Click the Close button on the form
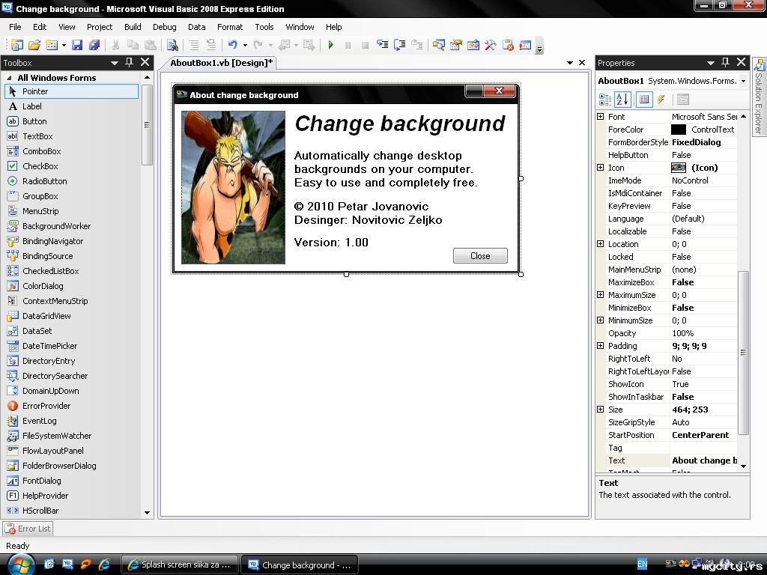The height and width of the screenshot is (575, 767). click(480, 256)
